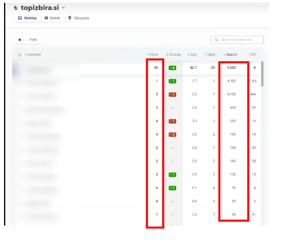Click search volume 160
Viewport: 304px width, 241px height.
click(233, 161)
